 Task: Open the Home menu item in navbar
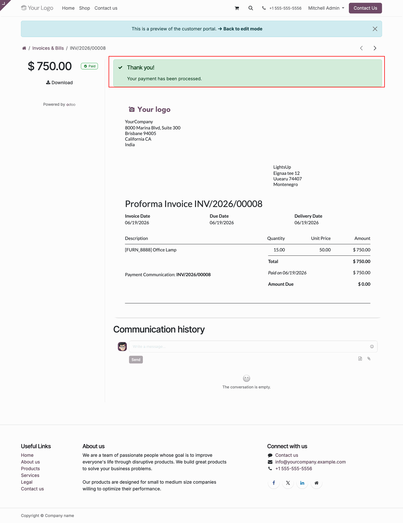(x=68, y=8)
